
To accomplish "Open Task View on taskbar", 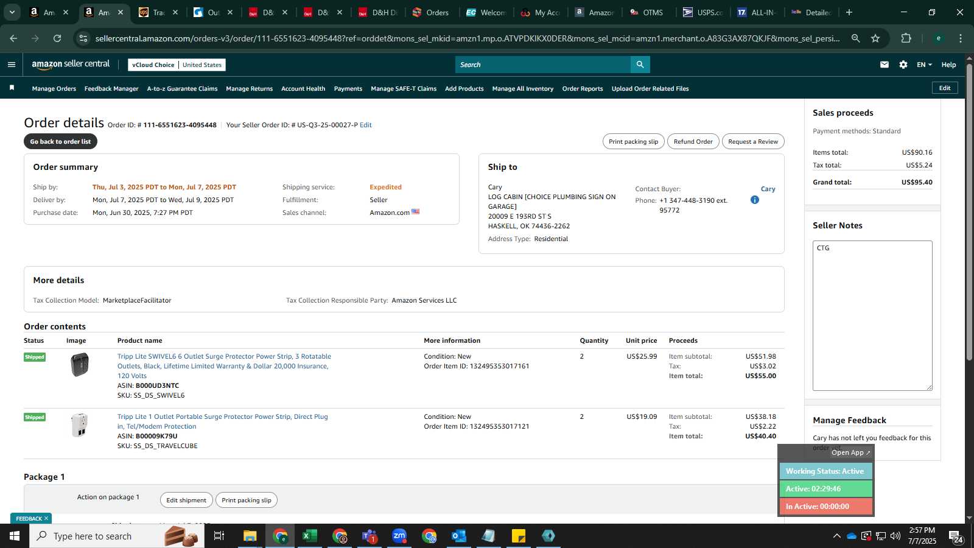I will pyautogui.click(x=219, y=536).
